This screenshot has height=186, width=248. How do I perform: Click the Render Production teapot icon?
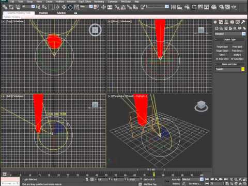point(234,7)
